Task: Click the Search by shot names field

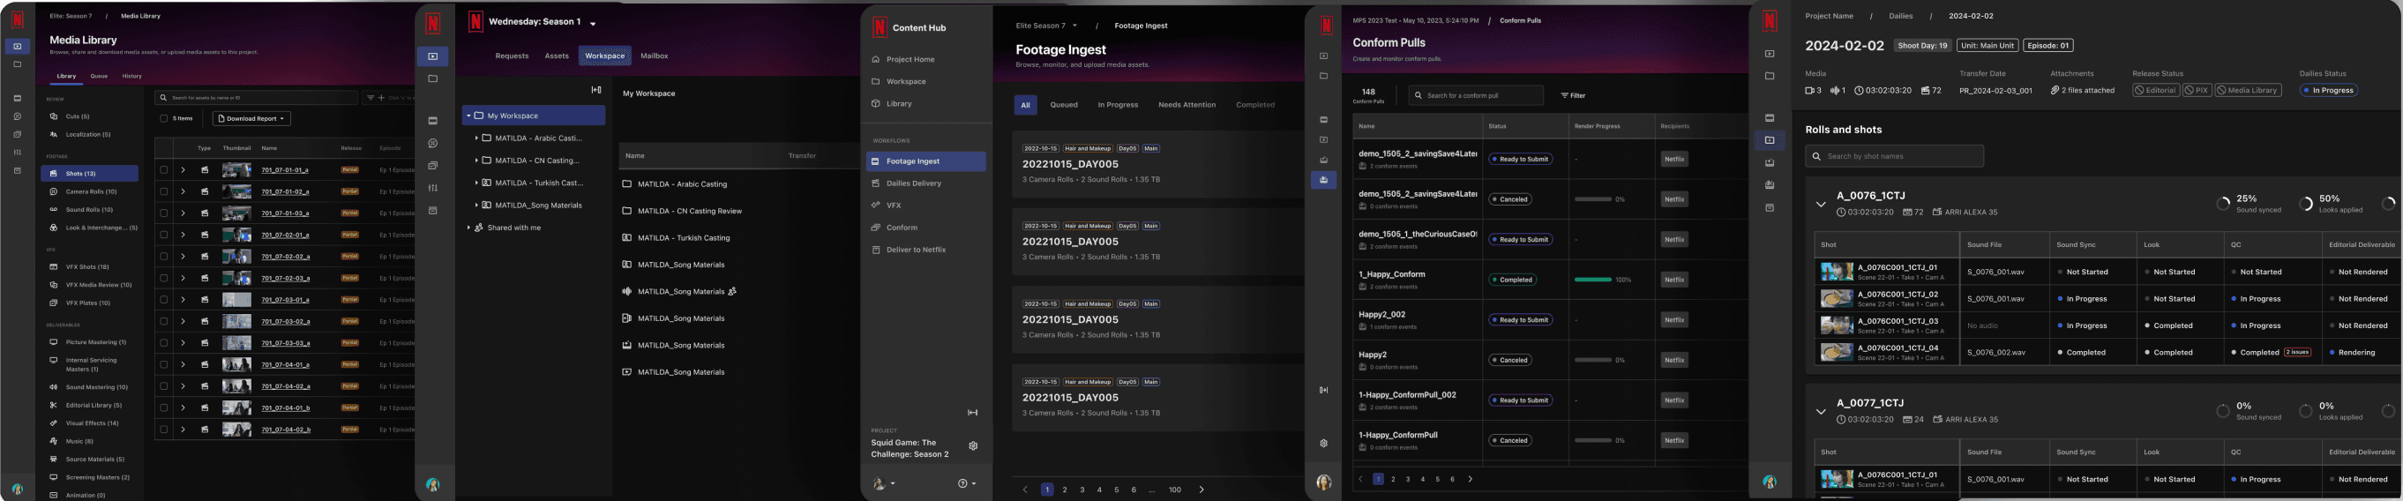Action: tap(1894, 156)
